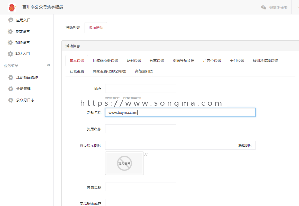This screenshot has height=206, width=299.
Task: Click the 业务菜单 section label
Action: (11, 66)
